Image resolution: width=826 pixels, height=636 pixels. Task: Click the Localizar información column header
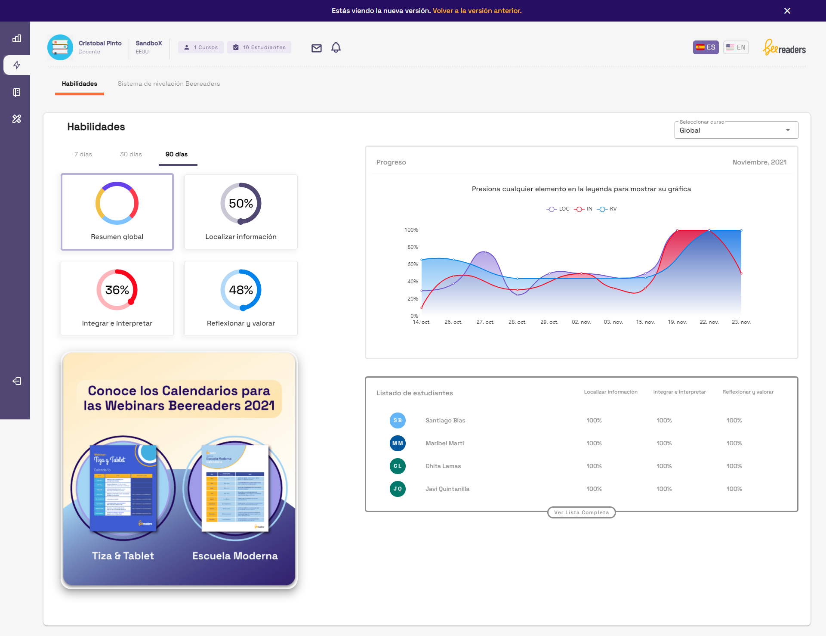[x=610, y=392]
